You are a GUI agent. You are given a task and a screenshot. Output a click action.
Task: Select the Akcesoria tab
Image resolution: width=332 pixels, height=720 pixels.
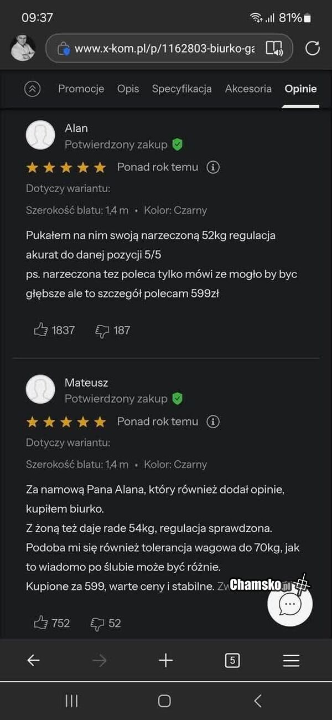(248, 89)
